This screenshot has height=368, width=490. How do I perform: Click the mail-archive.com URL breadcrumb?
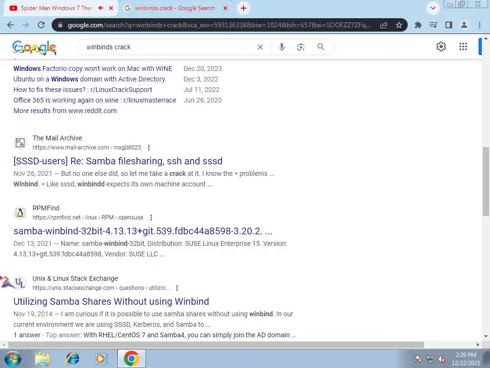tap(87, 148)
